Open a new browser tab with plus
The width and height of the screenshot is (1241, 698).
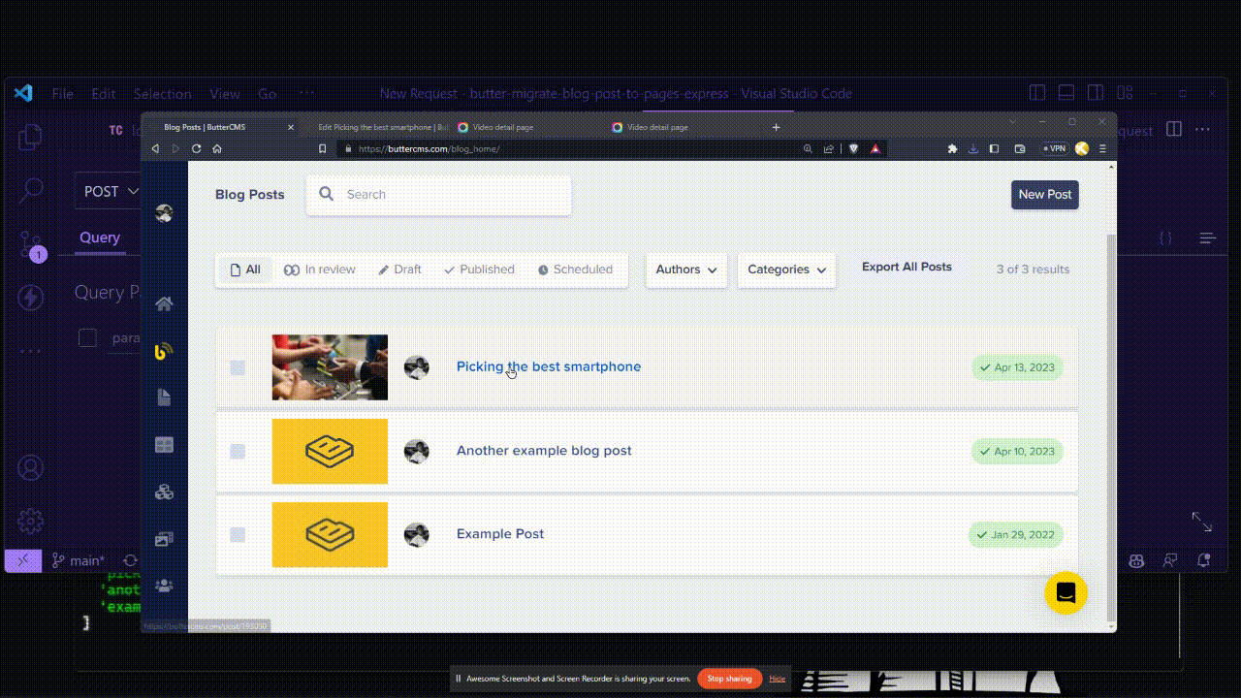(x=776, y=127)
